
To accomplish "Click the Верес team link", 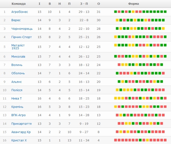I will click(x=16, y=20).
